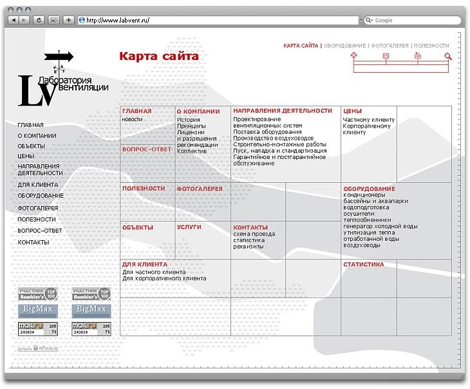Open новости link under ГЛАВНАЯ

pyautogui.click(x=132, y=119)
